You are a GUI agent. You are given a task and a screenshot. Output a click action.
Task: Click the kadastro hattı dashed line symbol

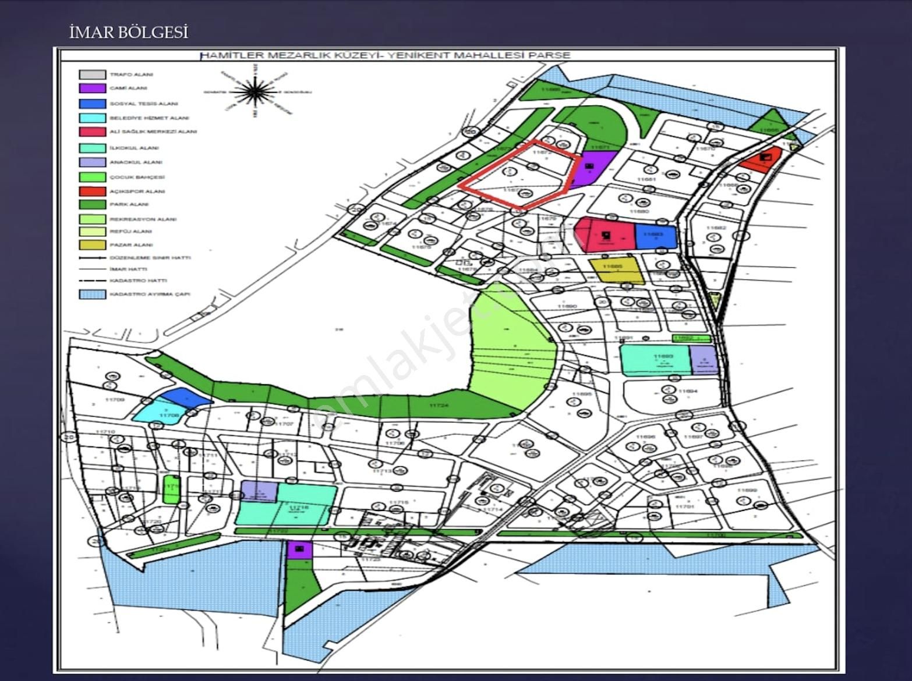[92, 281]
